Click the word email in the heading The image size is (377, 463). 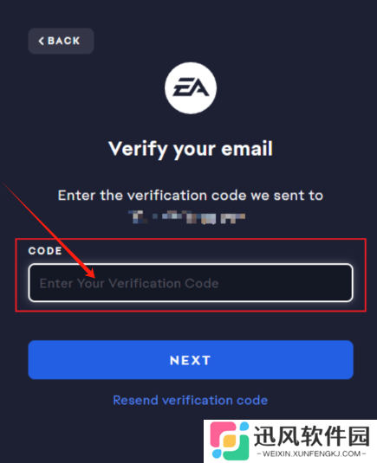[247, 148]
